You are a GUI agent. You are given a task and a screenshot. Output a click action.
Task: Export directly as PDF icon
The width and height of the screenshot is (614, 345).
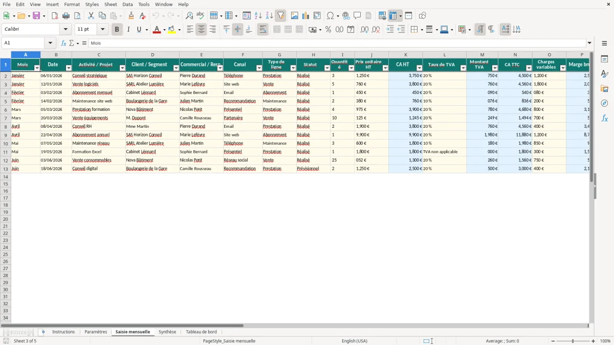point(55,16)
